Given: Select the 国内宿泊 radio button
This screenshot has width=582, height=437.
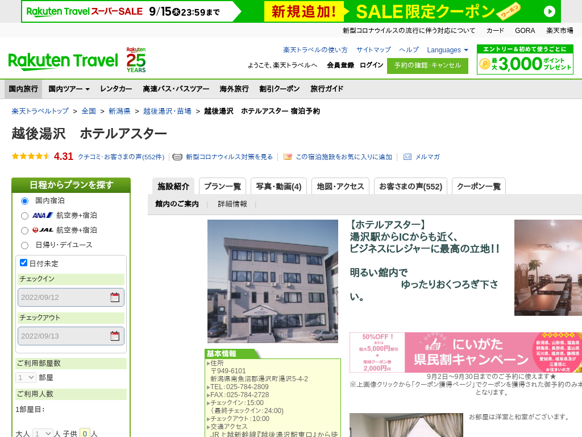Looking at the screenshot, I should pos(24,201).
